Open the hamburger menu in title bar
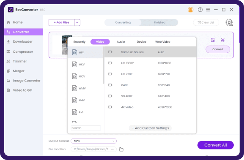 [x=208, y=10]
